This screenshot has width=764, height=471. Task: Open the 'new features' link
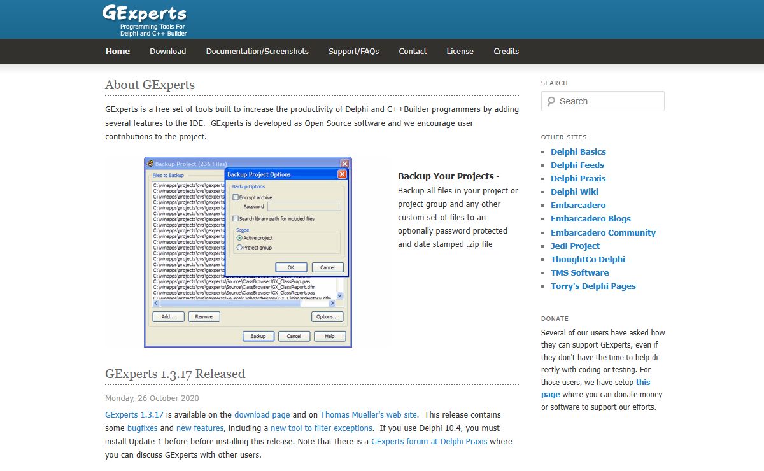[x=200, y=428]
